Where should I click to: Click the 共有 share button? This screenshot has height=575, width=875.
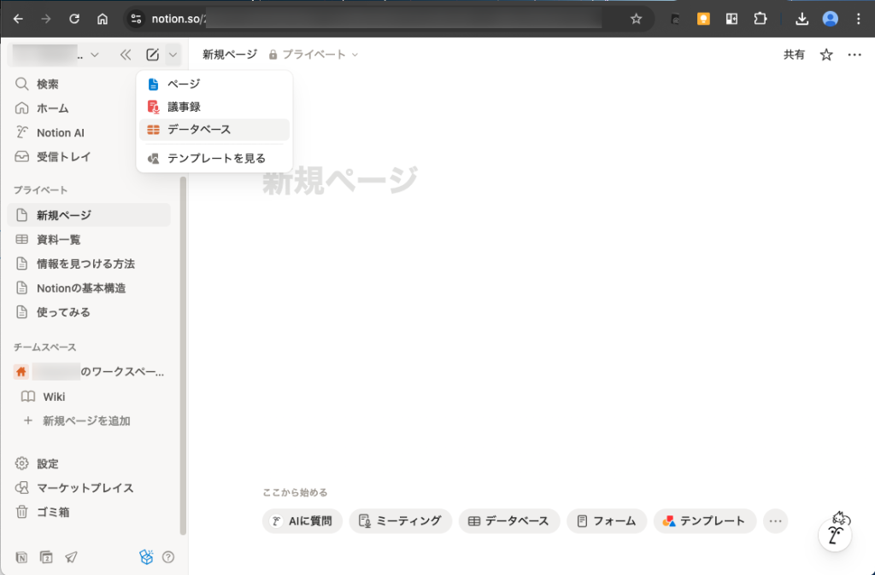(x=794, y=55)
